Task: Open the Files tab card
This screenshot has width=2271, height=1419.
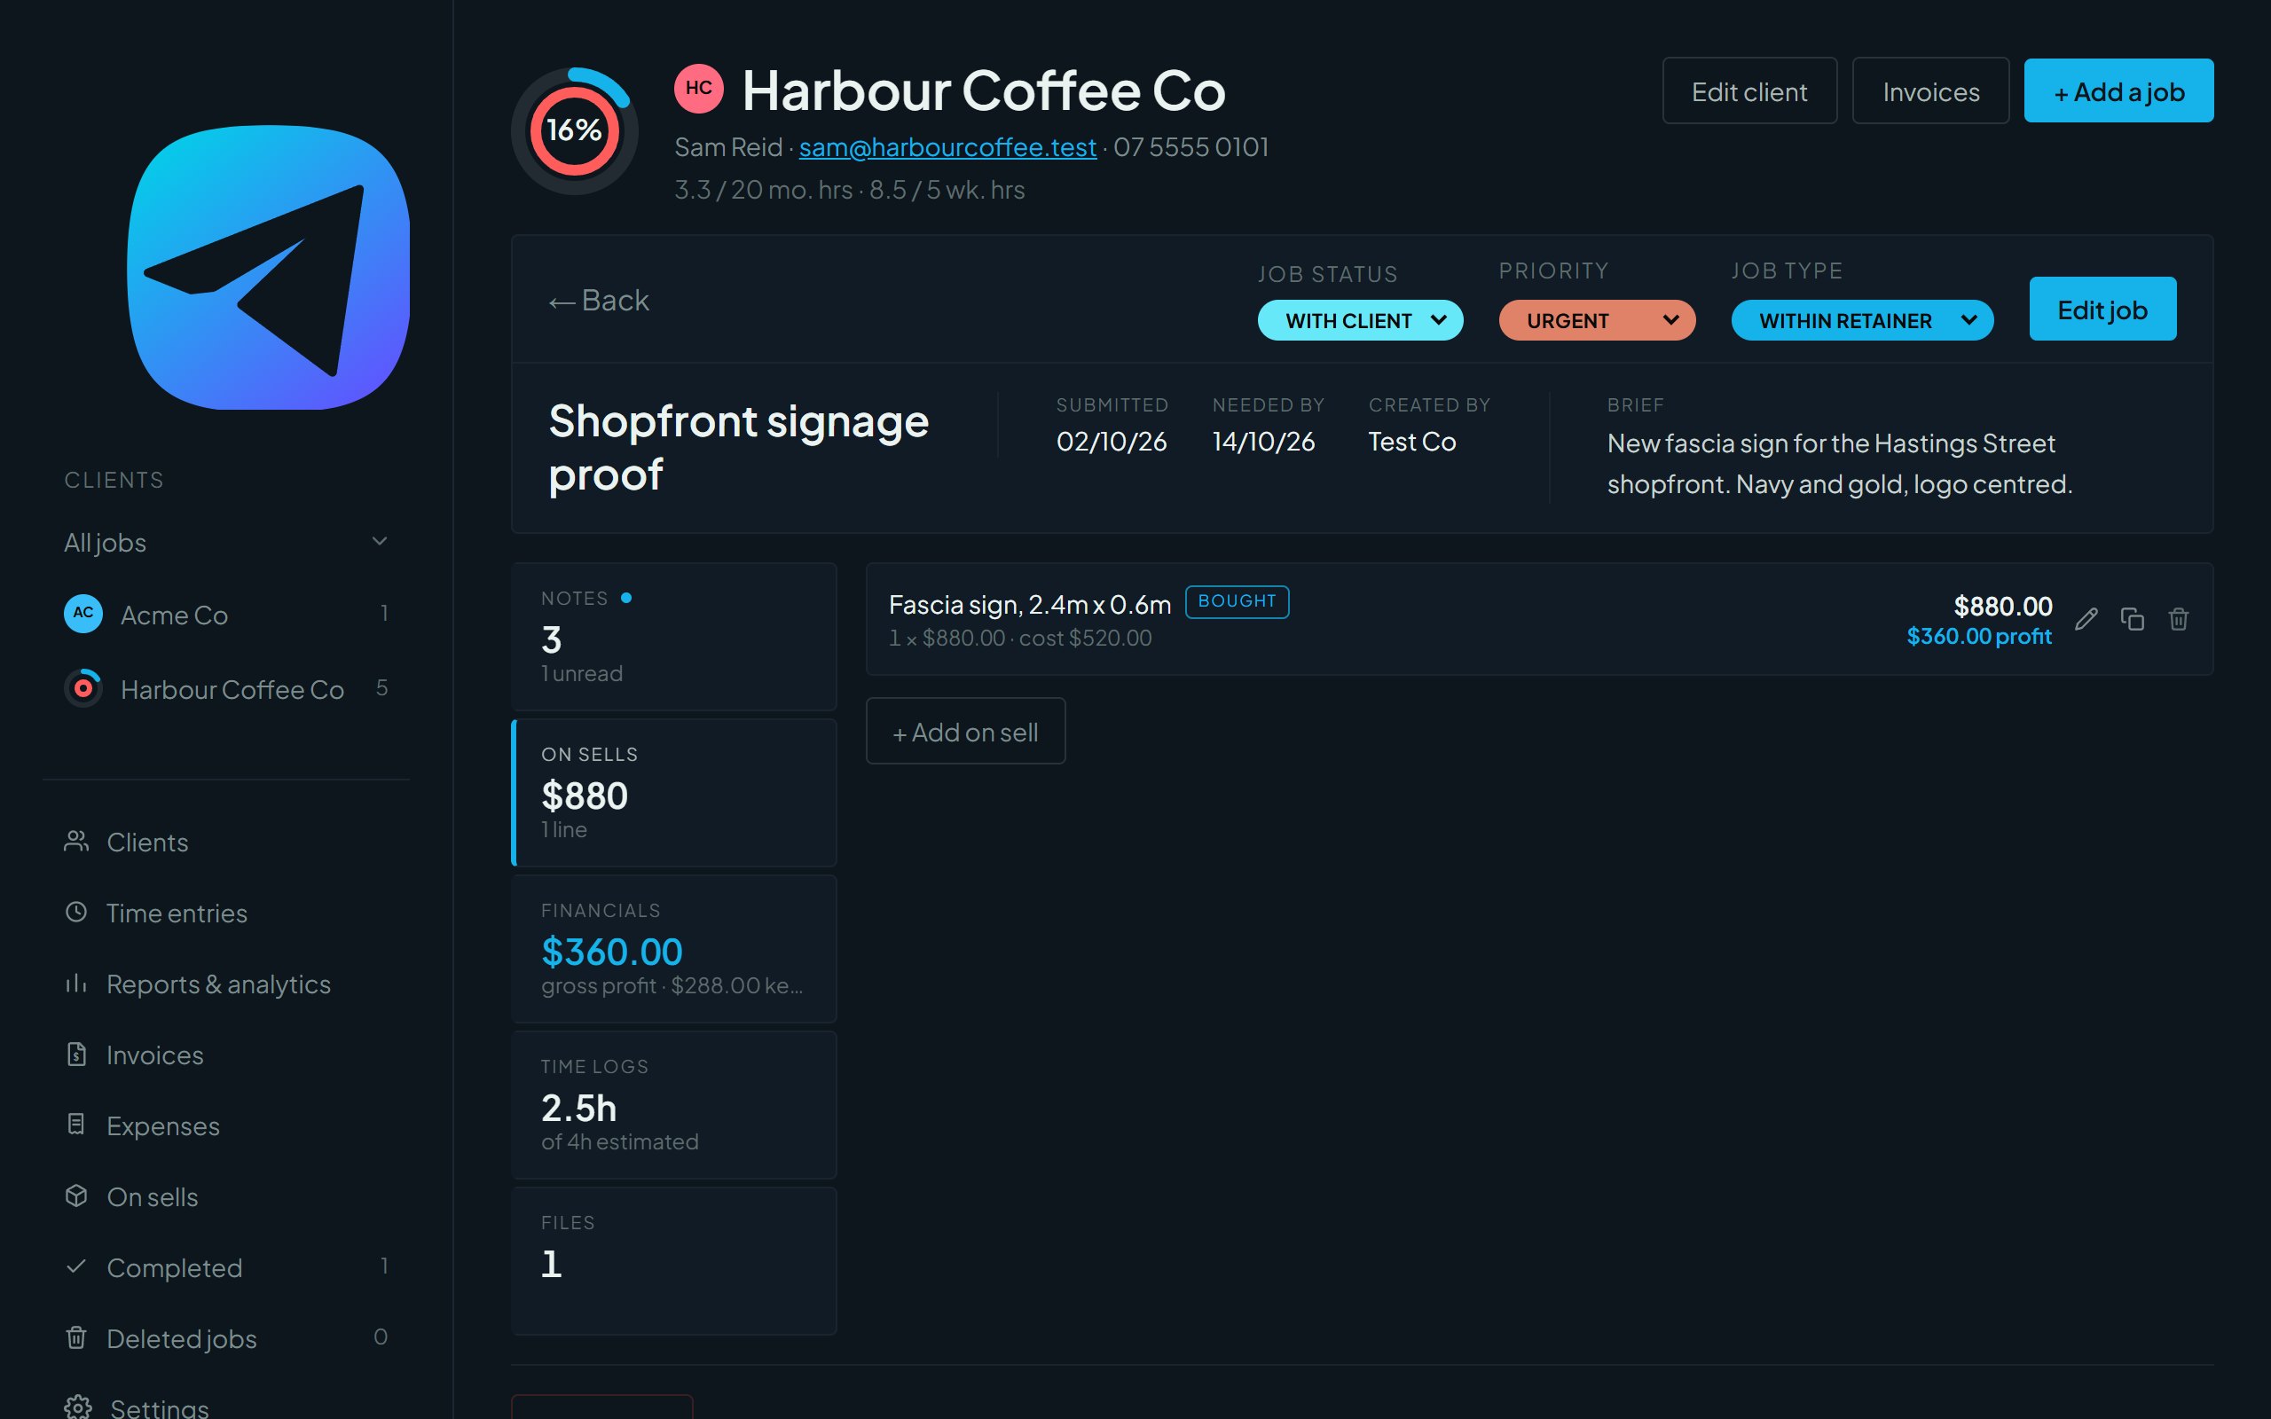Action: coord(674,1260)
